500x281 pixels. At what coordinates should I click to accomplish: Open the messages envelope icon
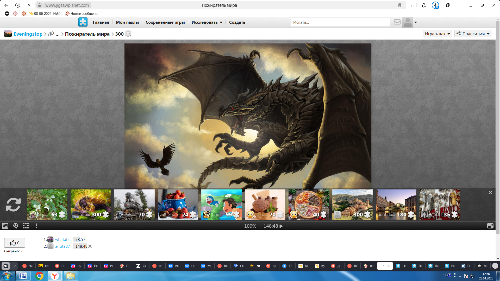[x=397, y=22]
